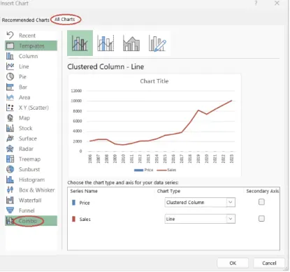Click the Clustered Column - Line heading

coord(106,67)
